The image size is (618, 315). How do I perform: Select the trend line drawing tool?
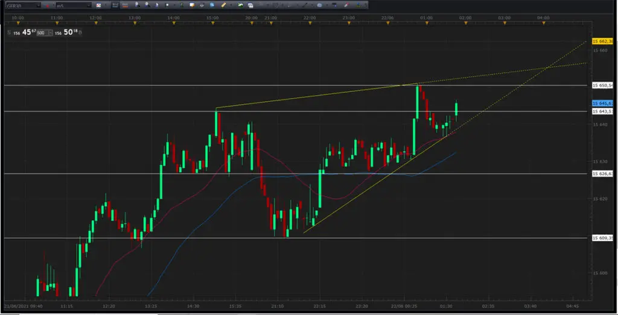pyautogui.click(x=305, y=5)
